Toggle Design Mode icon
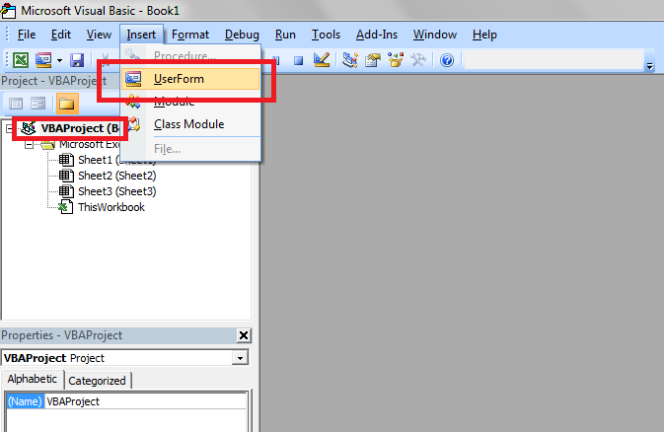The height and width of the screenshot is (432, 664). pos(322,60)
